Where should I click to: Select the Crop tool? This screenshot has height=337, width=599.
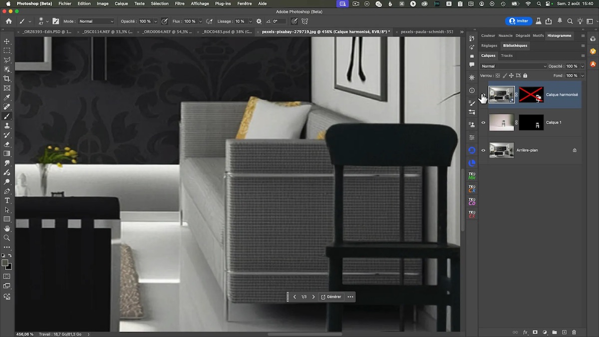coord(7,78)
